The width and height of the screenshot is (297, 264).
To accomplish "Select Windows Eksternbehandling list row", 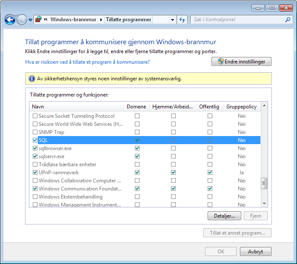I will tap(145, 197).
